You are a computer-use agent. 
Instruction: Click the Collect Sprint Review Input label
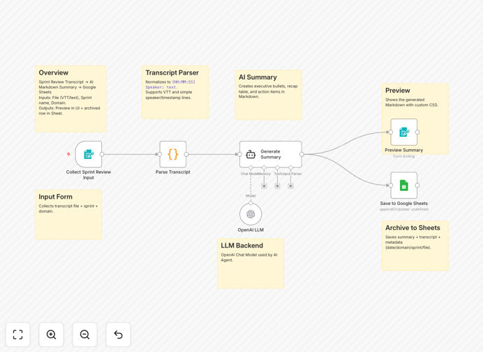tap(89, 175)
